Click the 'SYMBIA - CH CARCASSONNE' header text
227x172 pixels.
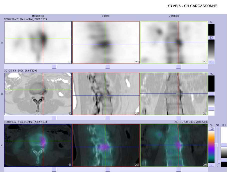click(x=192, y=6)
